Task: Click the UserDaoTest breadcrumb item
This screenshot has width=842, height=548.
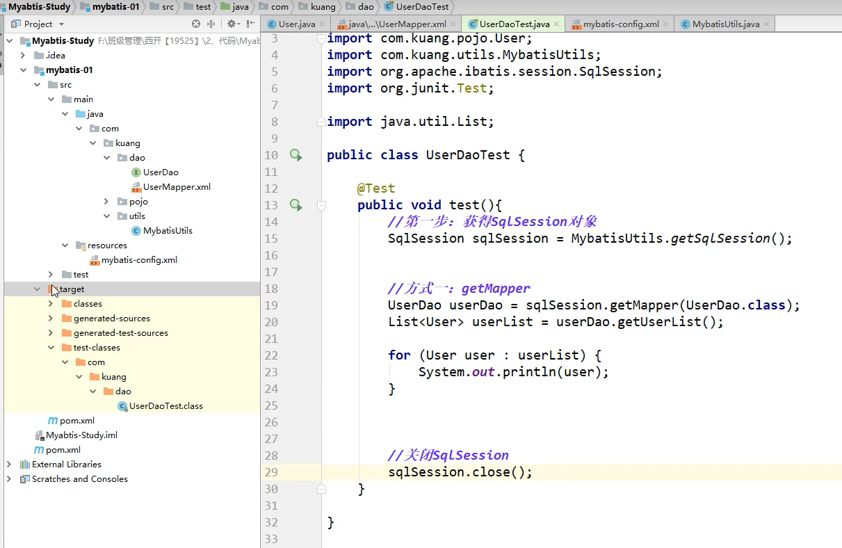Action: 421,6
